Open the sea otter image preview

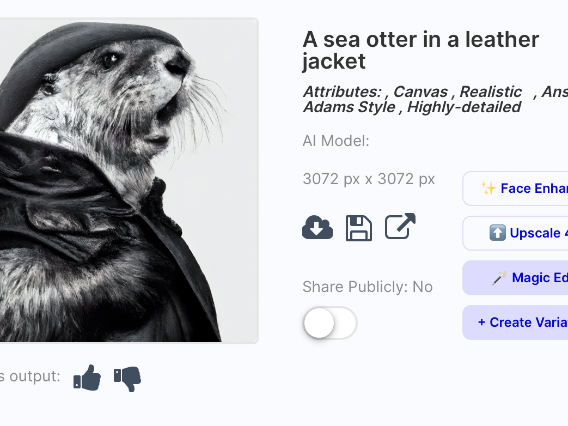point(129,181)
